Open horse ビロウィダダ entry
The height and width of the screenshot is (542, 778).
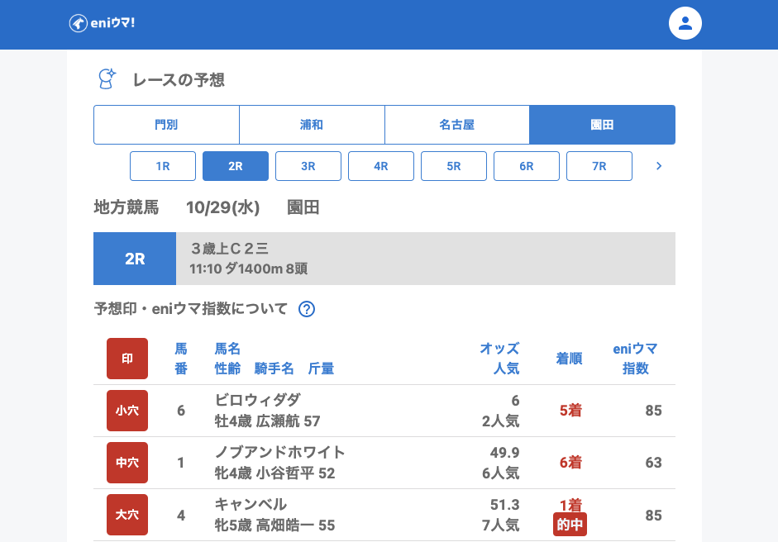(x=258, y=400)
